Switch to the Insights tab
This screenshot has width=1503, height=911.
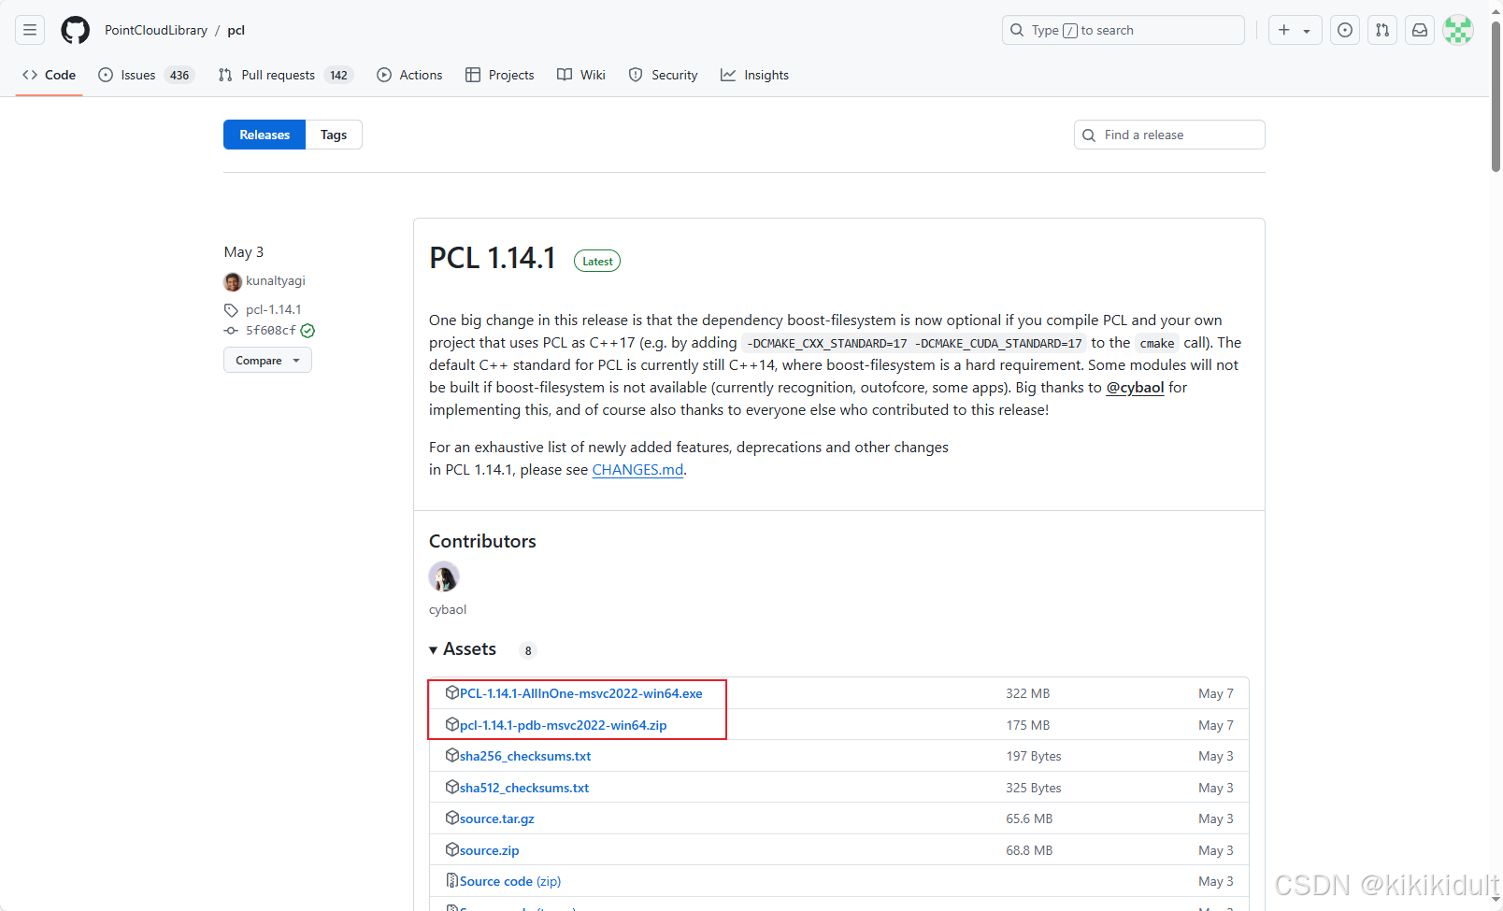click(x=755, y=75)
